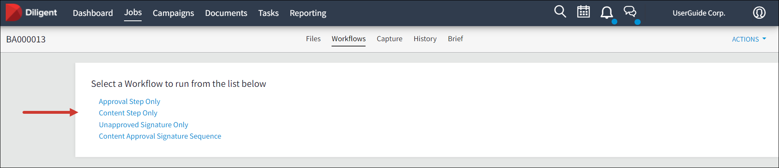The width and height of the screenshot is (779, 168).
Task: View the History tab
Action: pos(425,39)
